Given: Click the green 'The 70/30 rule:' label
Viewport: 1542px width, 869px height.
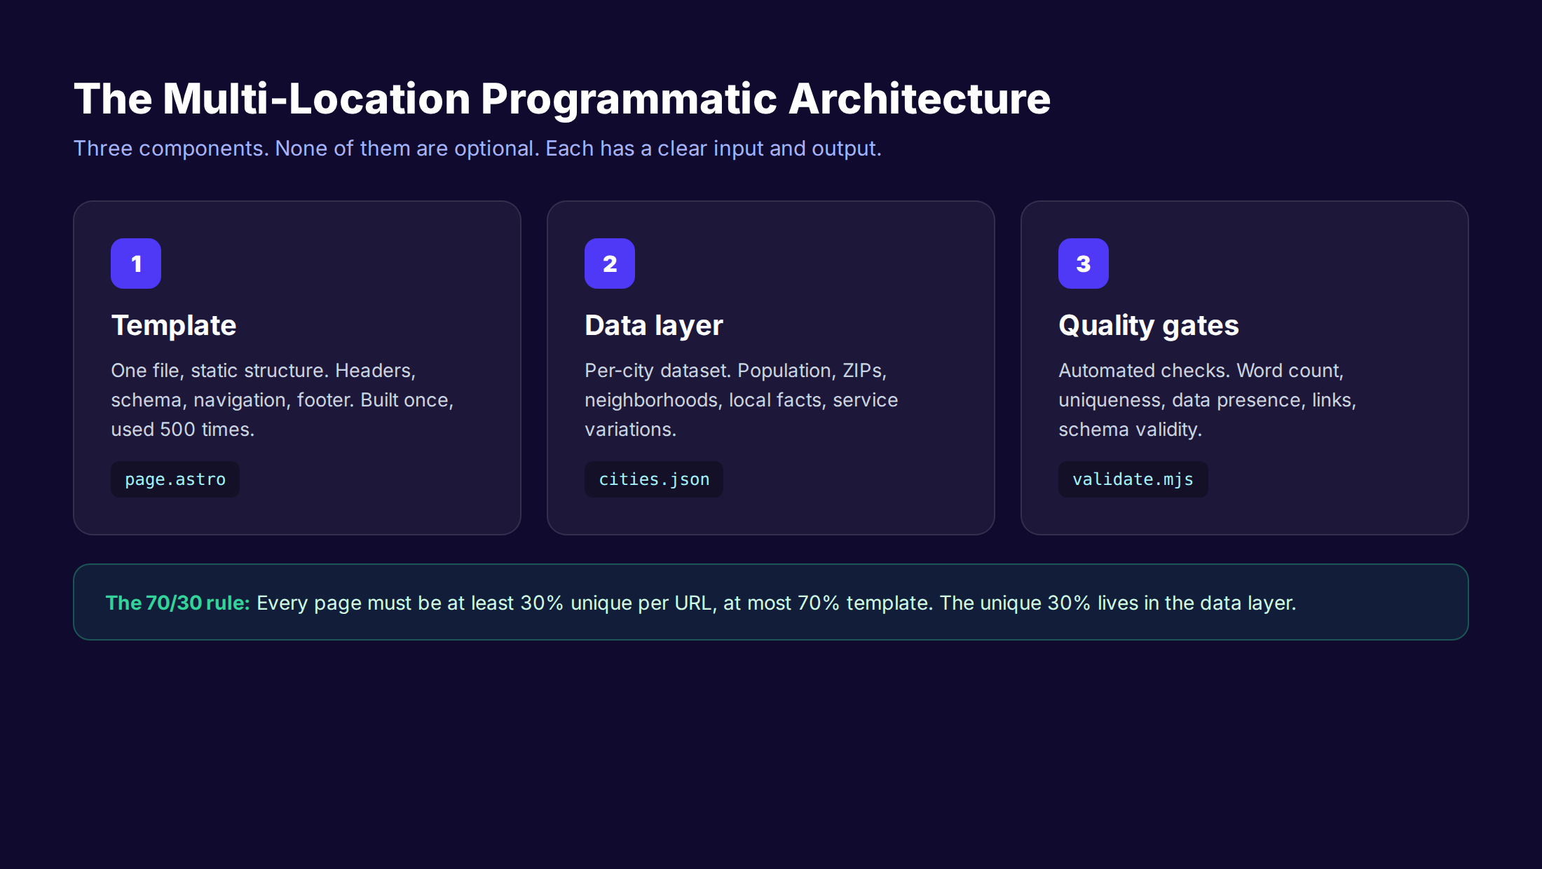Looking at the screenshot, I should tap(178, 603).
